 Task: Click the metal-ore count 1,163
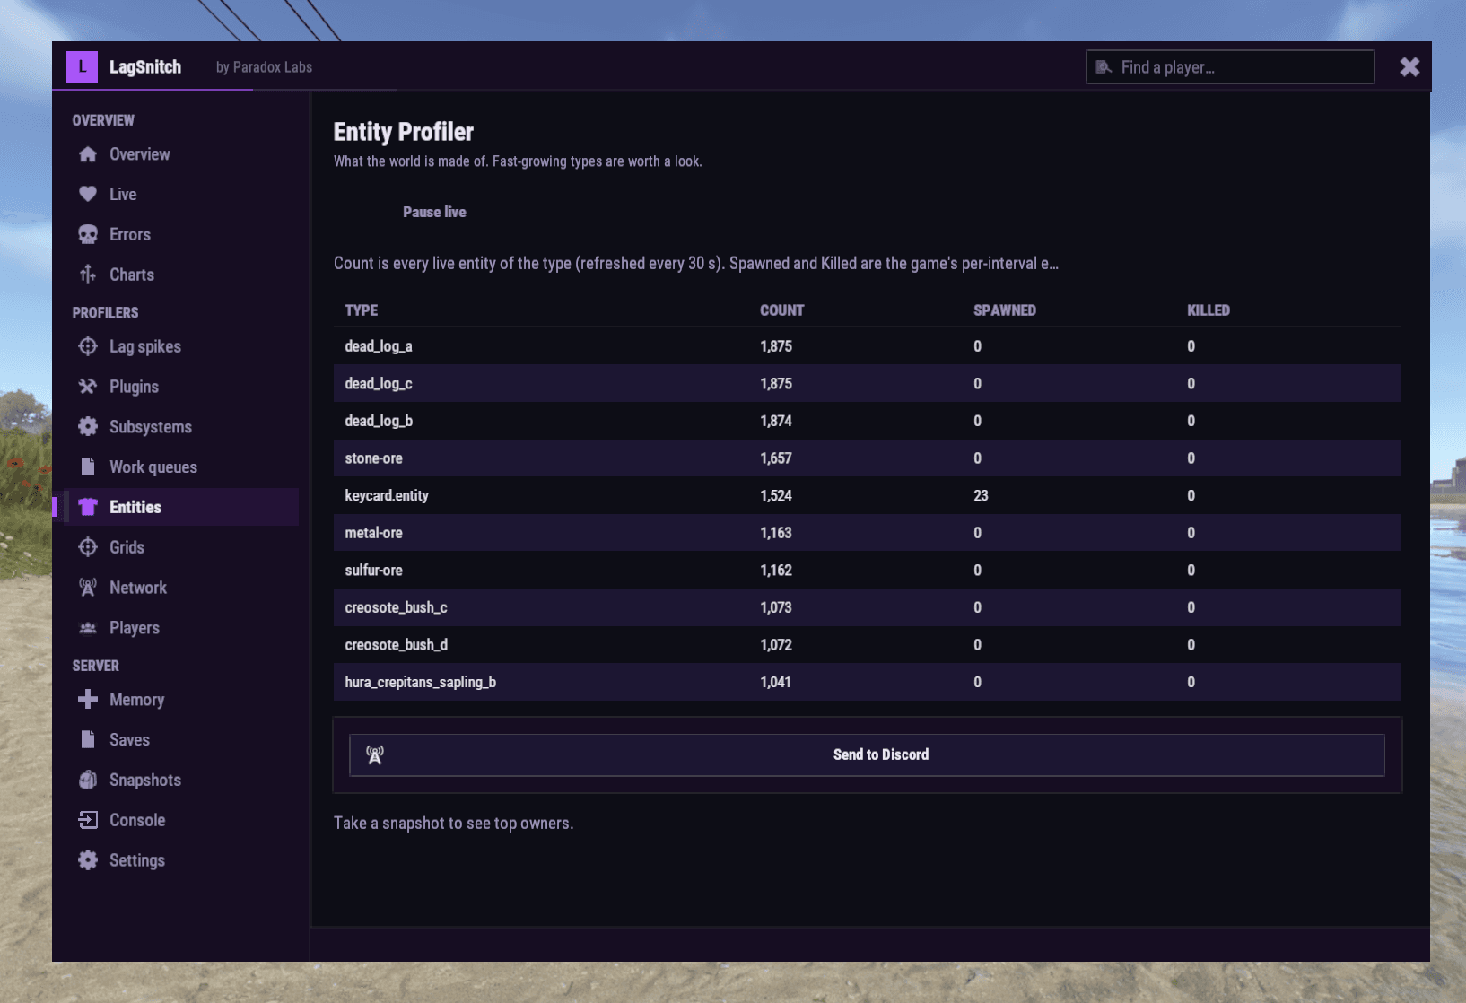[776, 533]
